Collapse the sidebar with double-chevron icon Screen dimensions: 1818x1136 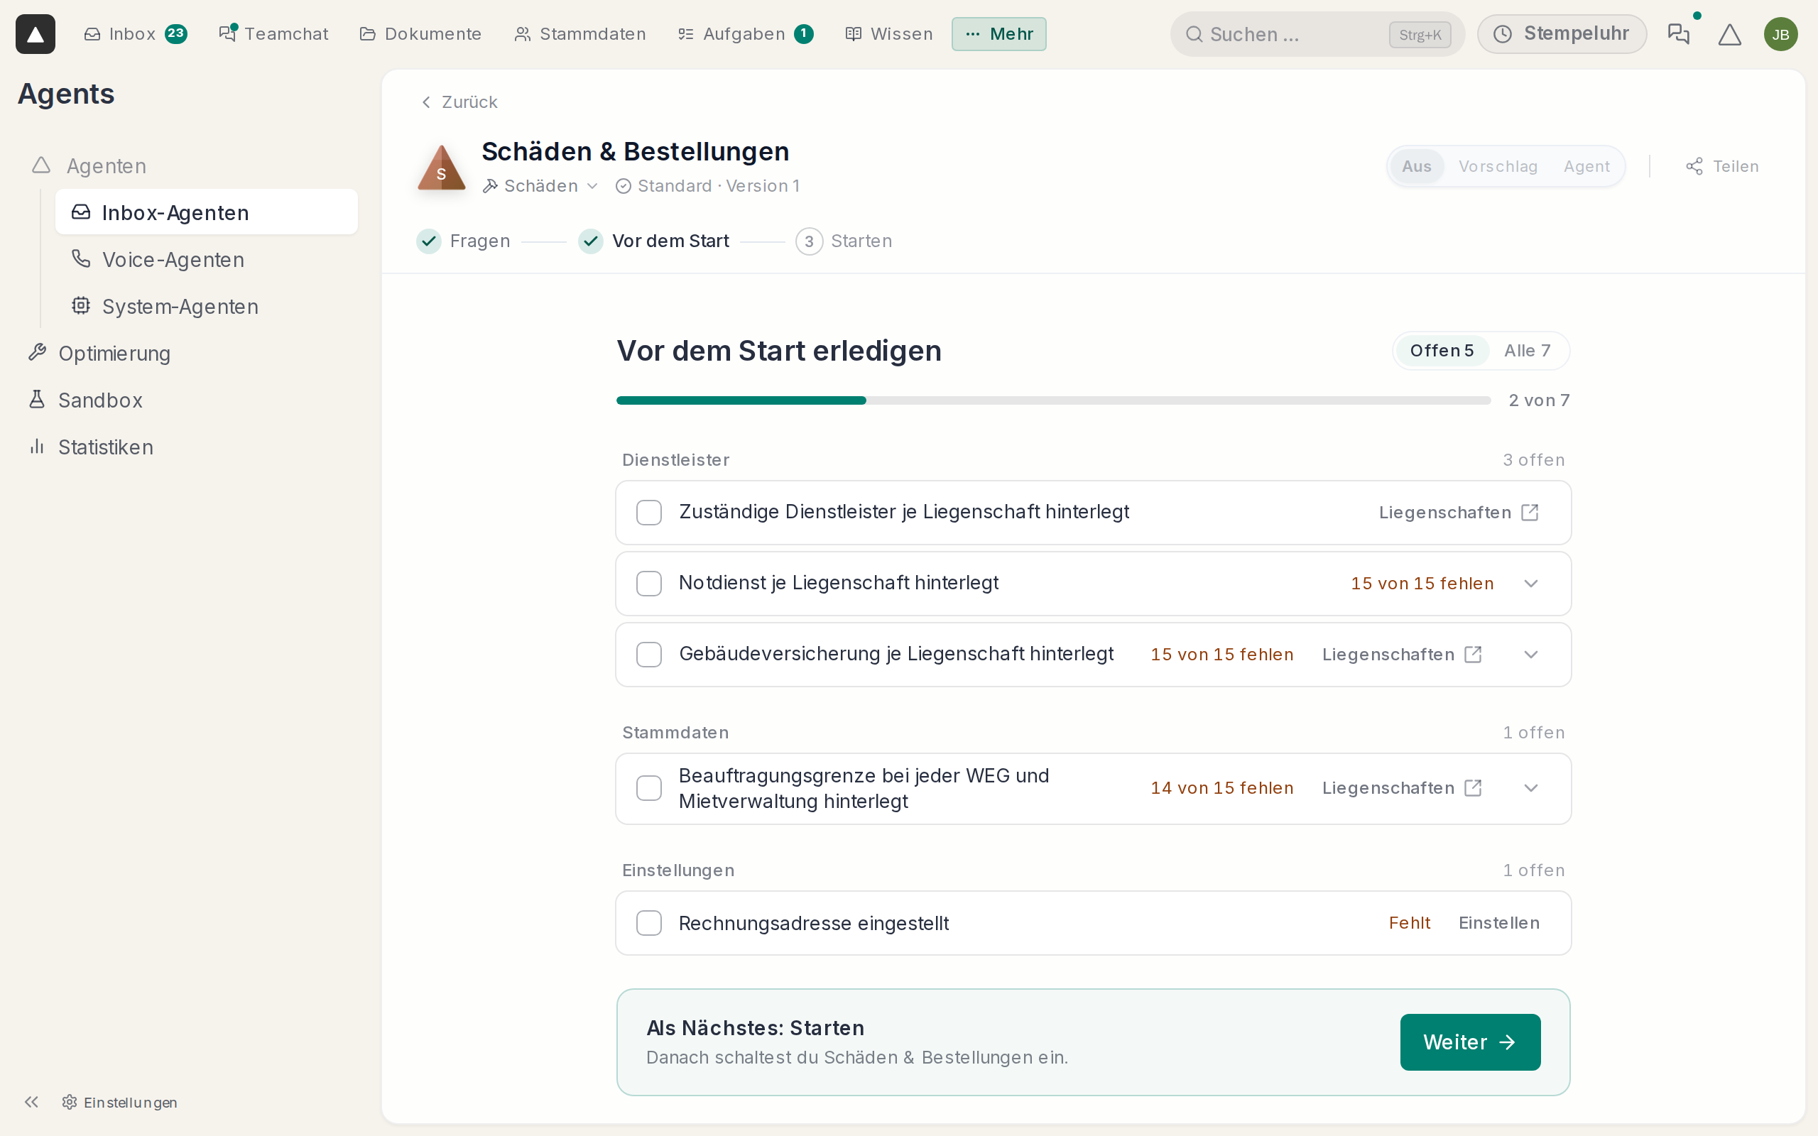[31, 1101]
